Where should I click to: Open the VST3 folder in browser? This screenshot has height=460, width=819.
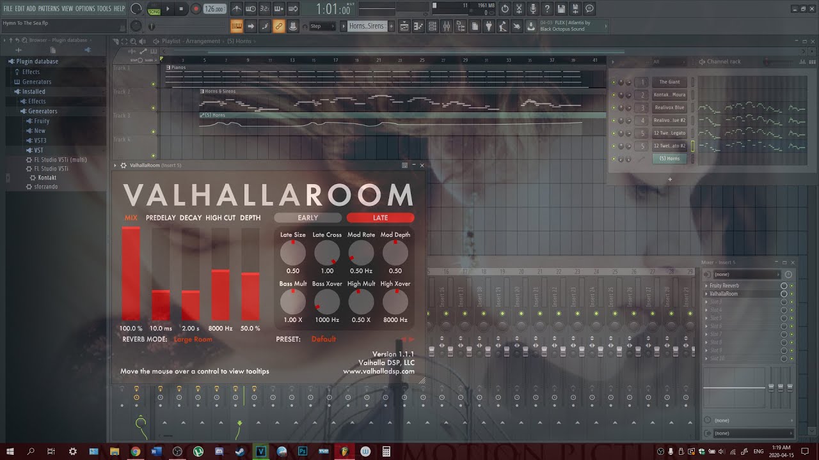pos(40,141)
